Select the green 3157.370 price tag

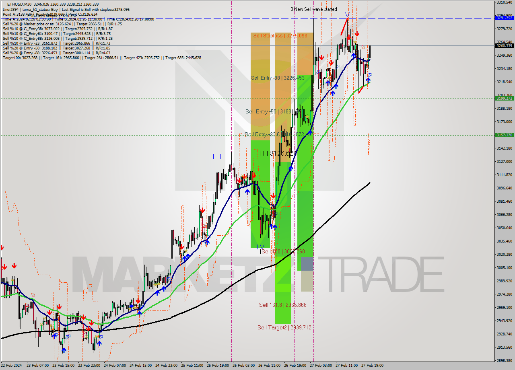[x=504, y=135]
